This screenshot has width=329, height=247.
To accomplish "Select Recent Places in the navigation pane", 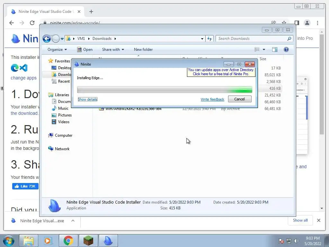I will (x=61, y=81).
